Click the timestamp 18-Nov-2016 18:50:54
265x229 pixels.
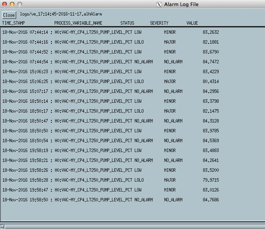[25, 141]
